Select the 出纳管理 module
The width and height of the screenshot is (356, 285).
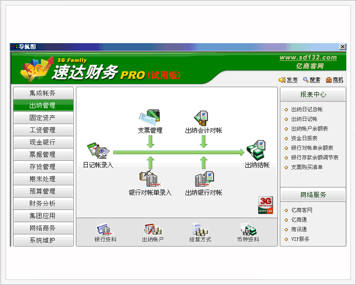click(x=43, y=105)
